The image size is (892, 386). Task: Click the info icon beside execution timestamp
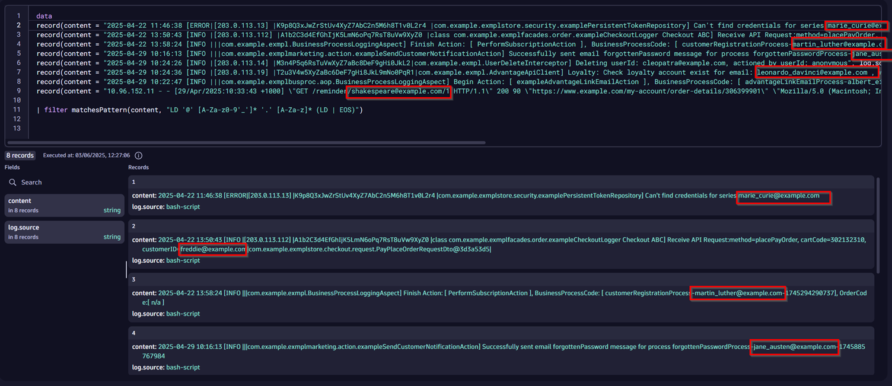(139, 155)
